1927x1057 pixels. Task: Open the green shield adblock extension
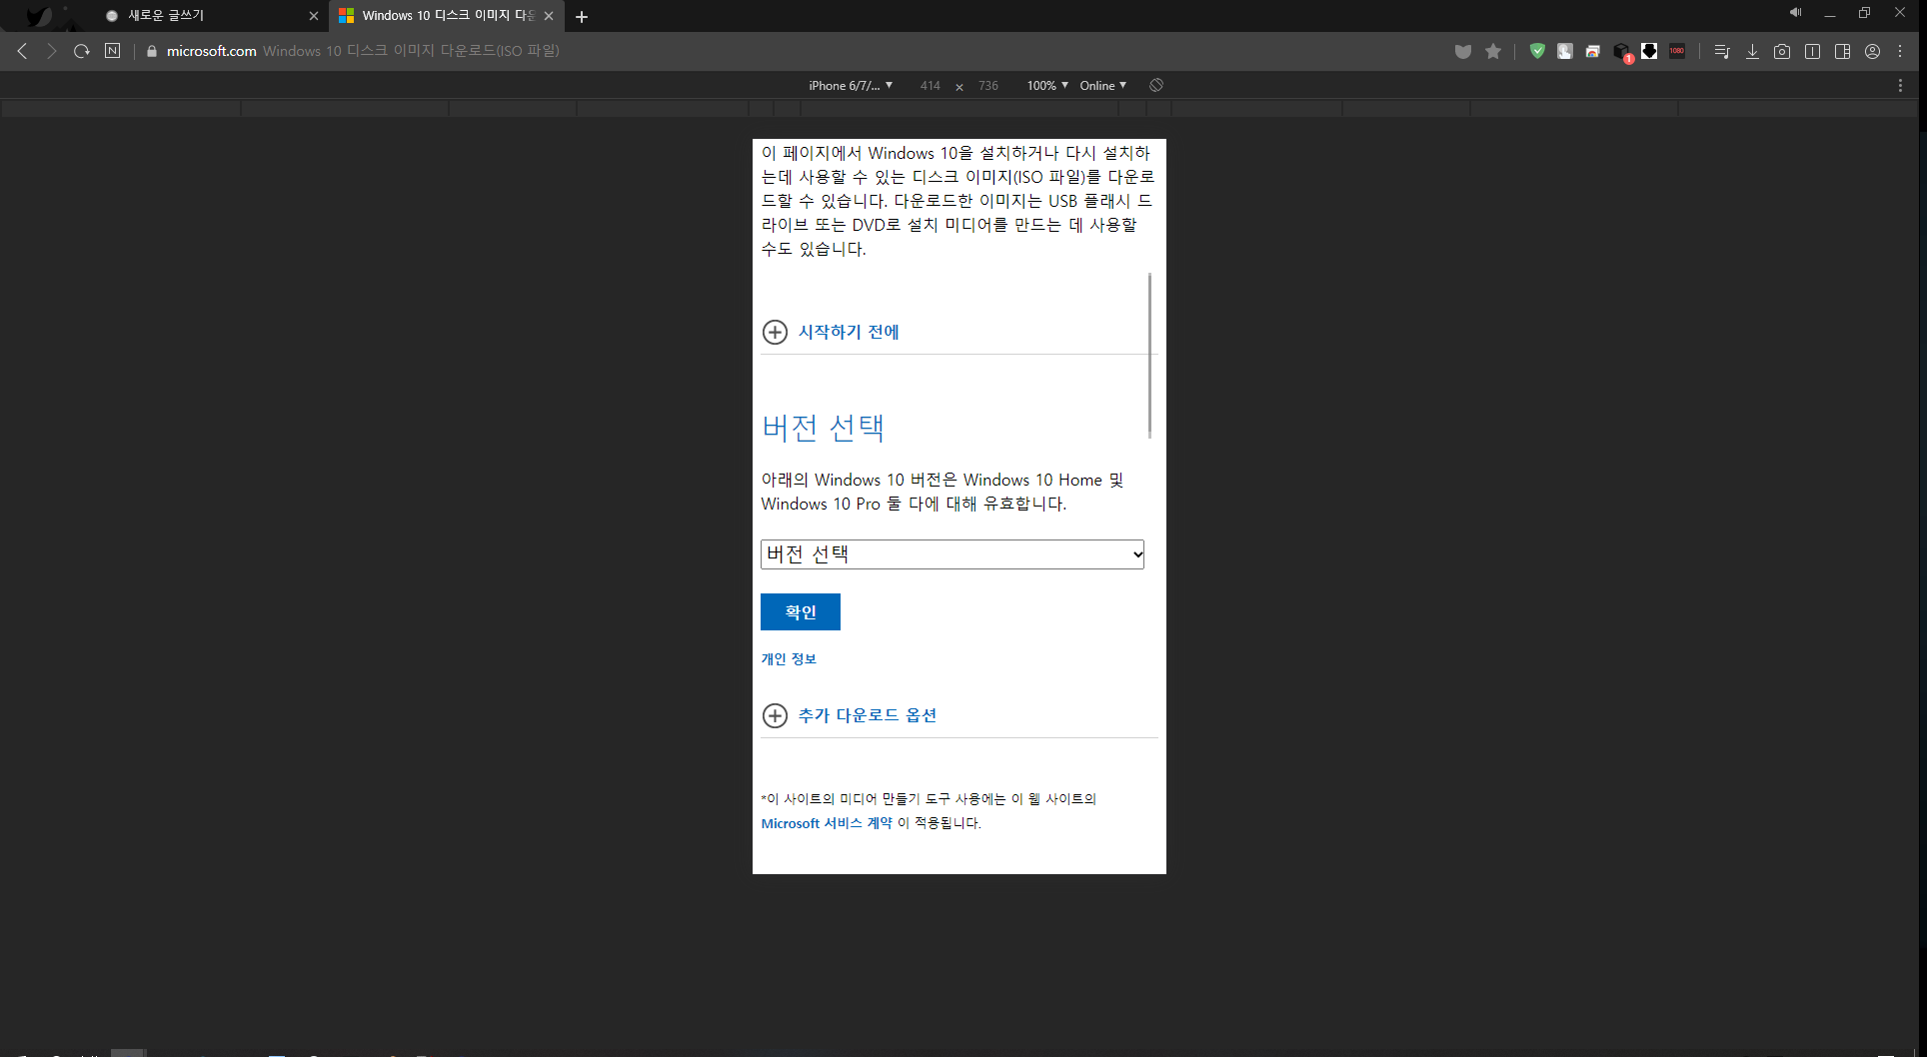[1537, 52]
